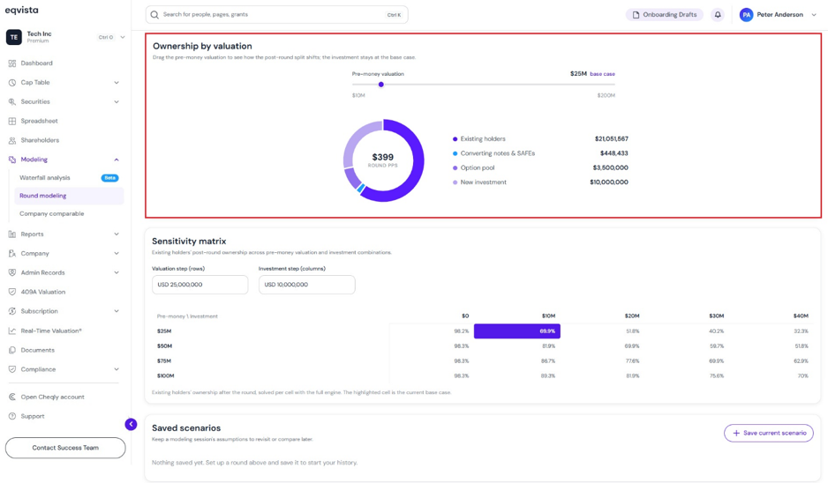The height and width of the screenshot is (483, 828).
Task: Click the Onboarding Drafts document icon
Action: click(636, 15)
